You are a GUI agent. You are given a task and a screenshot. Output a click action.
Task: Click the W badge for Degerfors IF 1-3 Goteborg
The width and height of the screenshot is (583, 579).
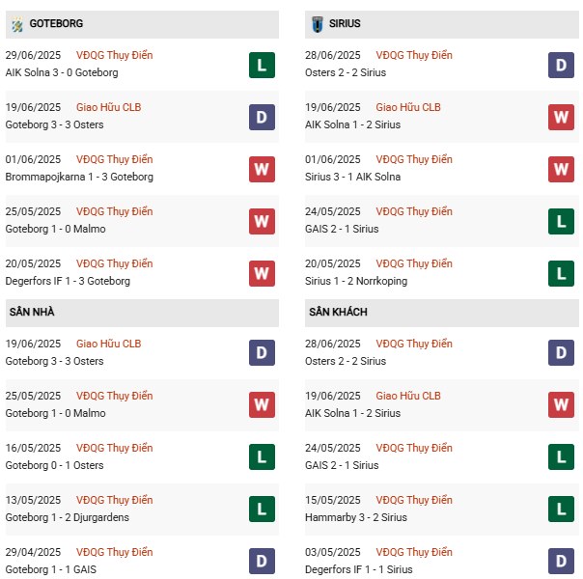coord(262,273)
